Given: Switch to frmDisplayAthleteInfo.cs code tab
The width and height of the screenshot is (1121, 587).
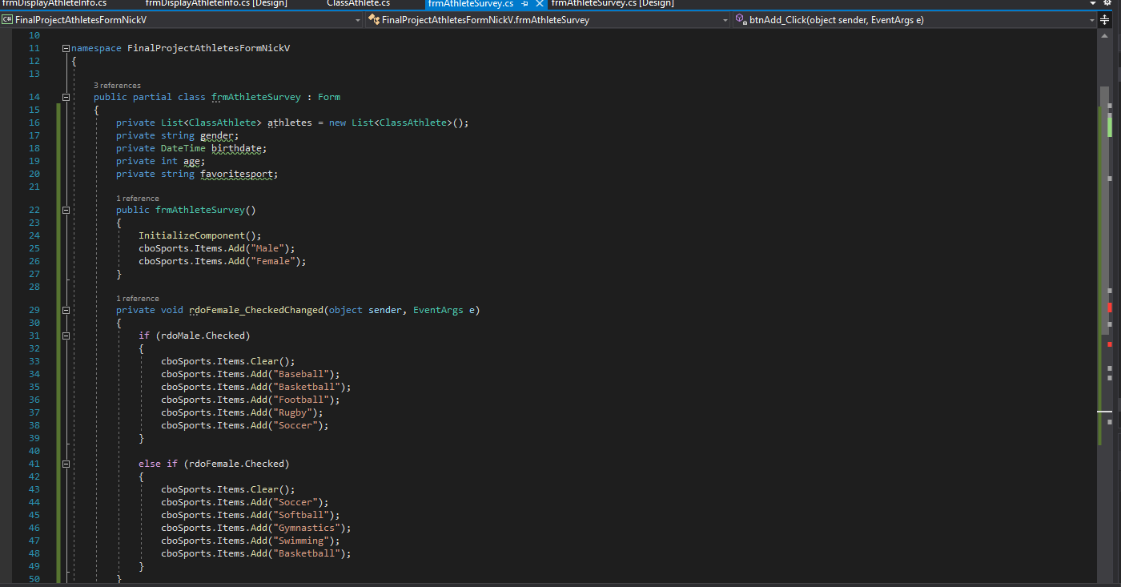Looking at the screenshot, I should 54,3.
